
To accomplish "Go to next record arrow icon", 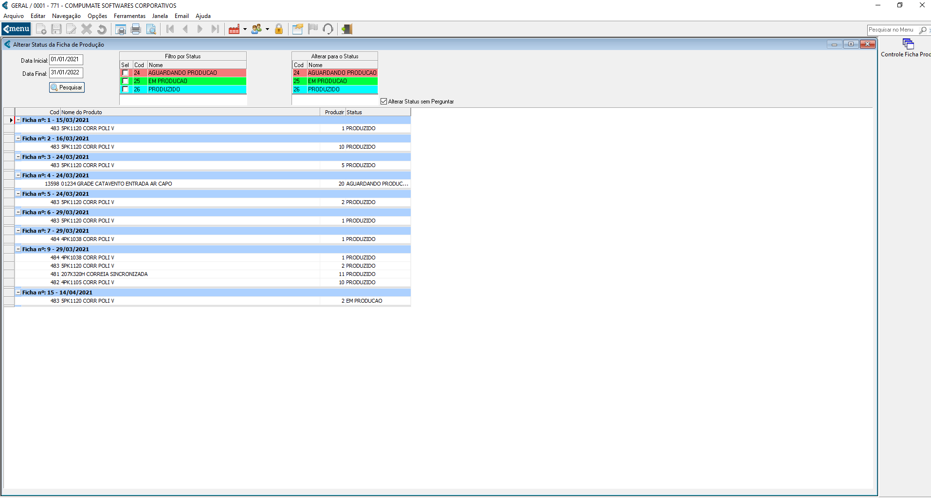I will (x=200, y=29).
